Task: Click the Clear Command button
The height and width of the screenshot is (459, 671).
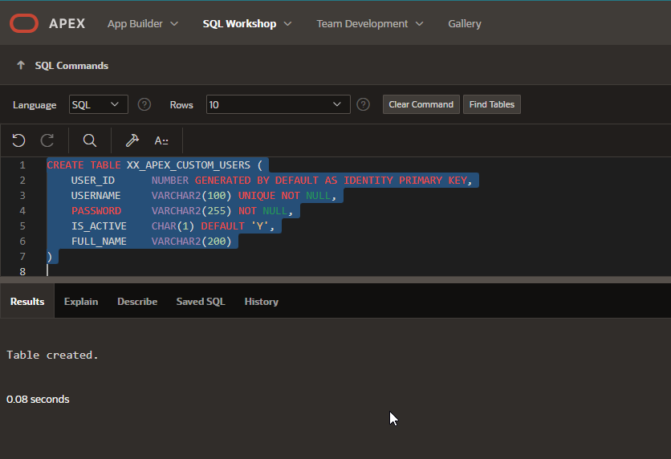Action: pyautogui.click(x=421, y=104)
